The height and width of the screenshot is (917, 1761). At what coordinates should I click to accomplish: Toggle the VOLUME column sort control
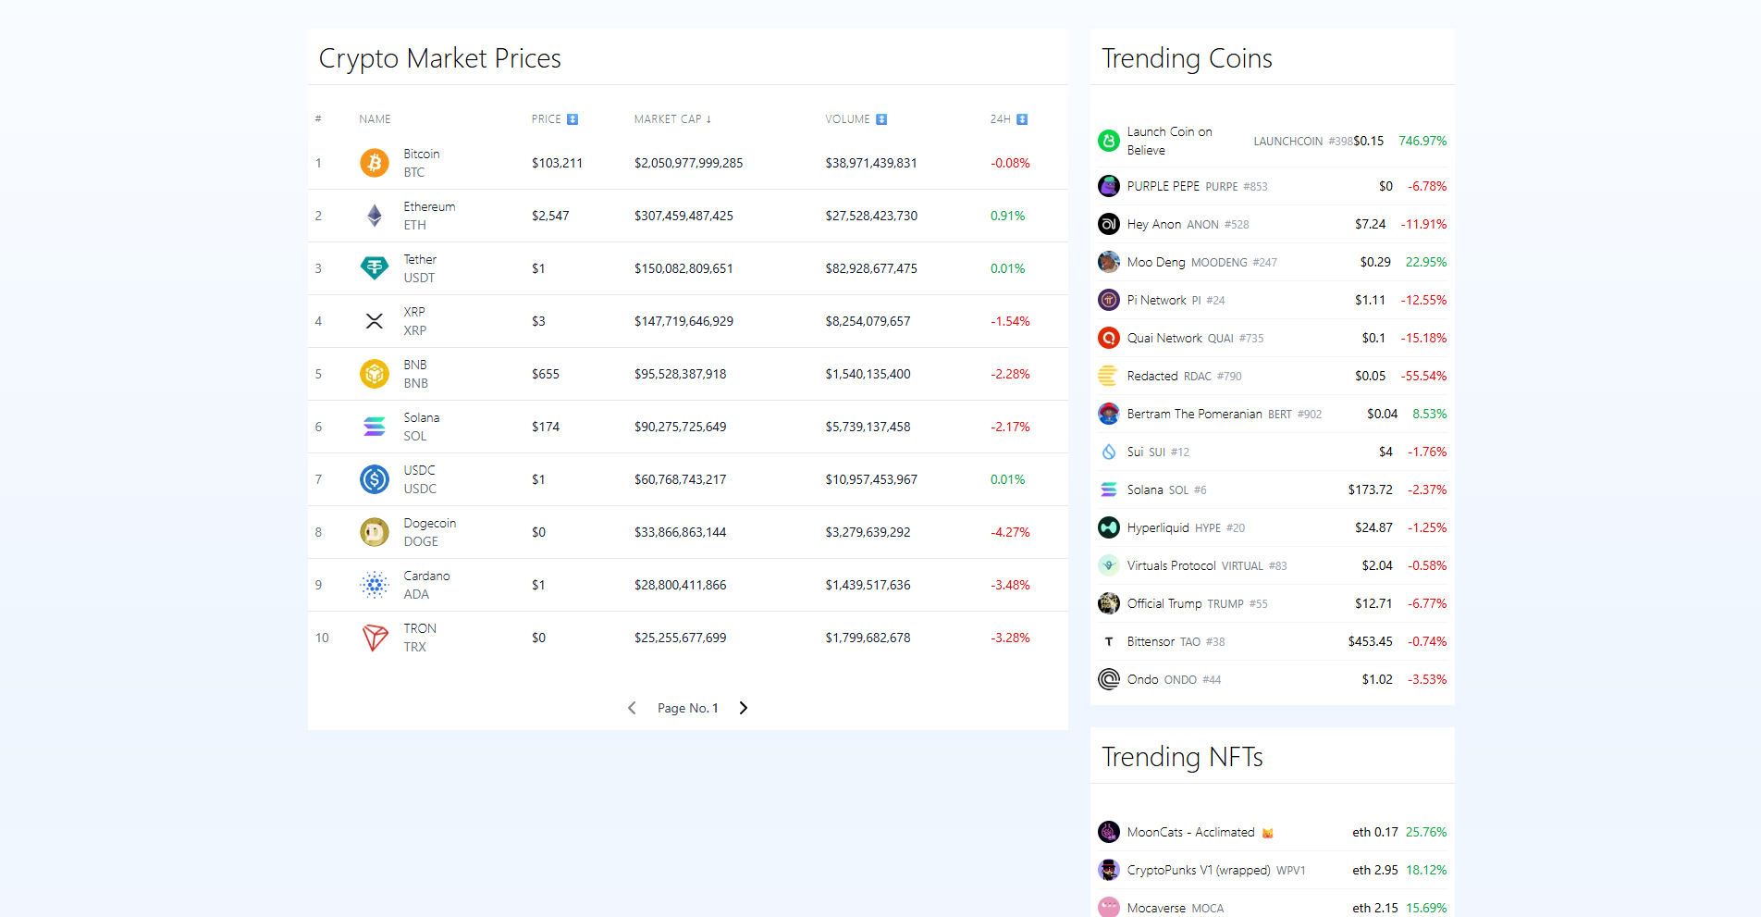click(880, 118)
